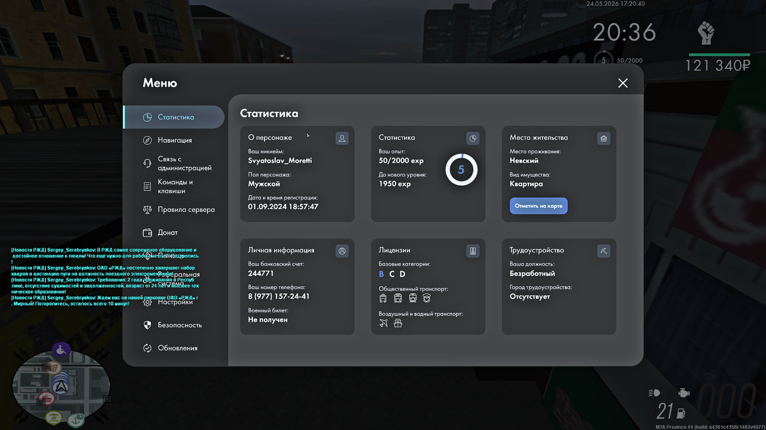Click the headset icon for admin contact

147,164
